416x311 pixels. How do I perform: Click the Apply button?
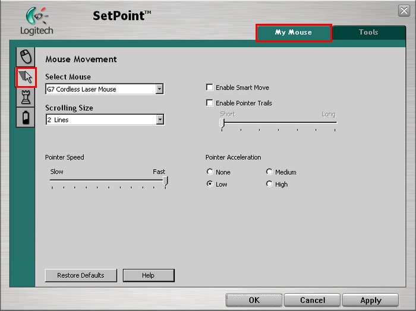pos(371,300)
